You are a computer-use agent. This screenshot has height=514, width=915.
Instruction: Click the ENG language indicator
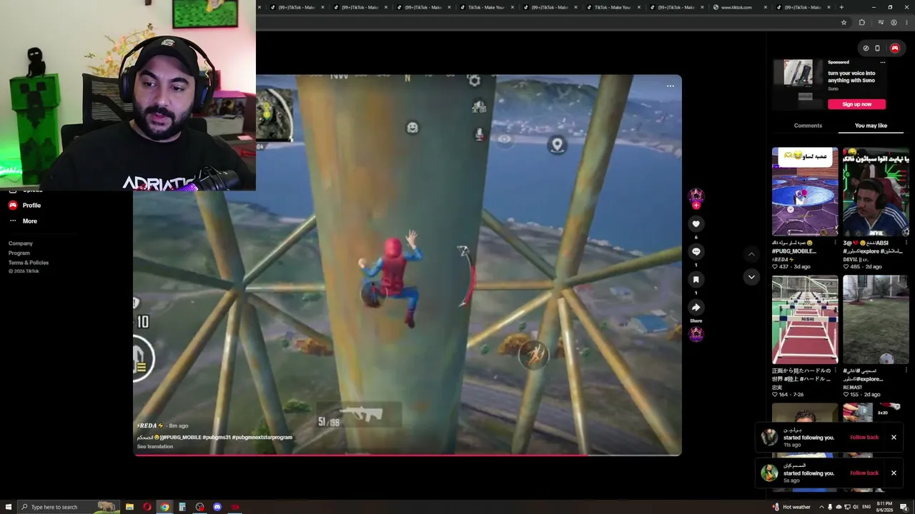coord(866,507)
